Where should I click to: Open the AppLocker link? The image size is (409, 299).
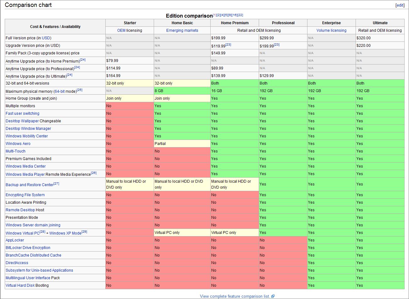pyautogui.click(x=15, y=240)
